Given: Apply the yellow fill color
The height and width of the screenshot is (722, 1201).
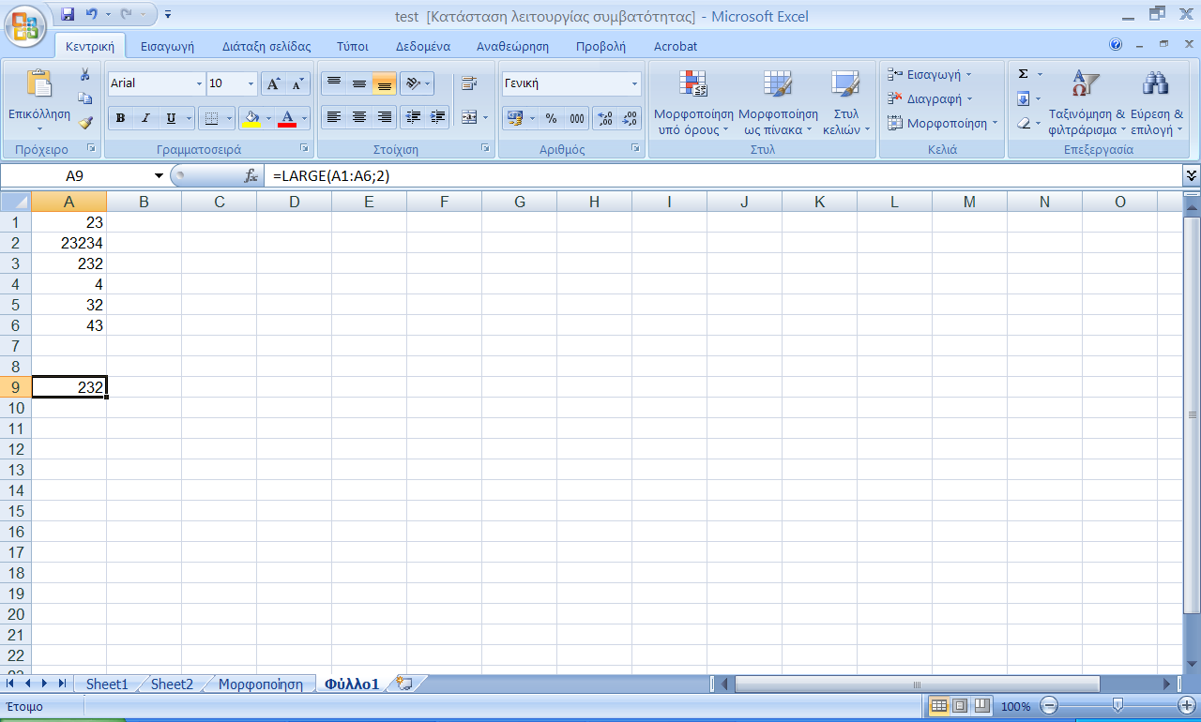Looking at the screenshot, I should [251, 118].
